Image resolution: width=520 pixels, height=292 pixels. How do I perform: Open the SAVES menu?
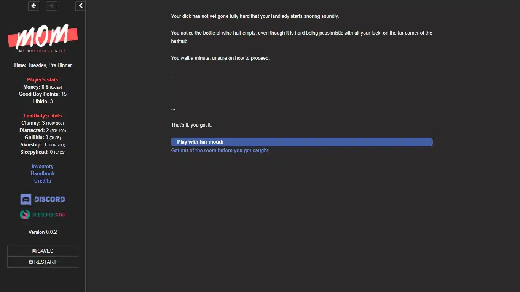(x=43, y=251)
